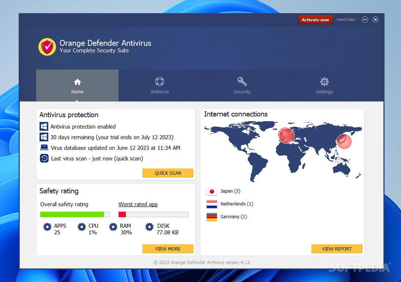Click the Orange Defender shield logo
This screenshot has height=282, width=401.
tap(47, 47)
